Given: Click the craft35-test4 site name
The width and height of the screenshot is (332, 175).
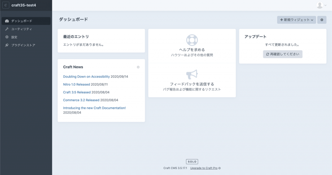Looking at the screenshot, I should (x=24, y=5).
